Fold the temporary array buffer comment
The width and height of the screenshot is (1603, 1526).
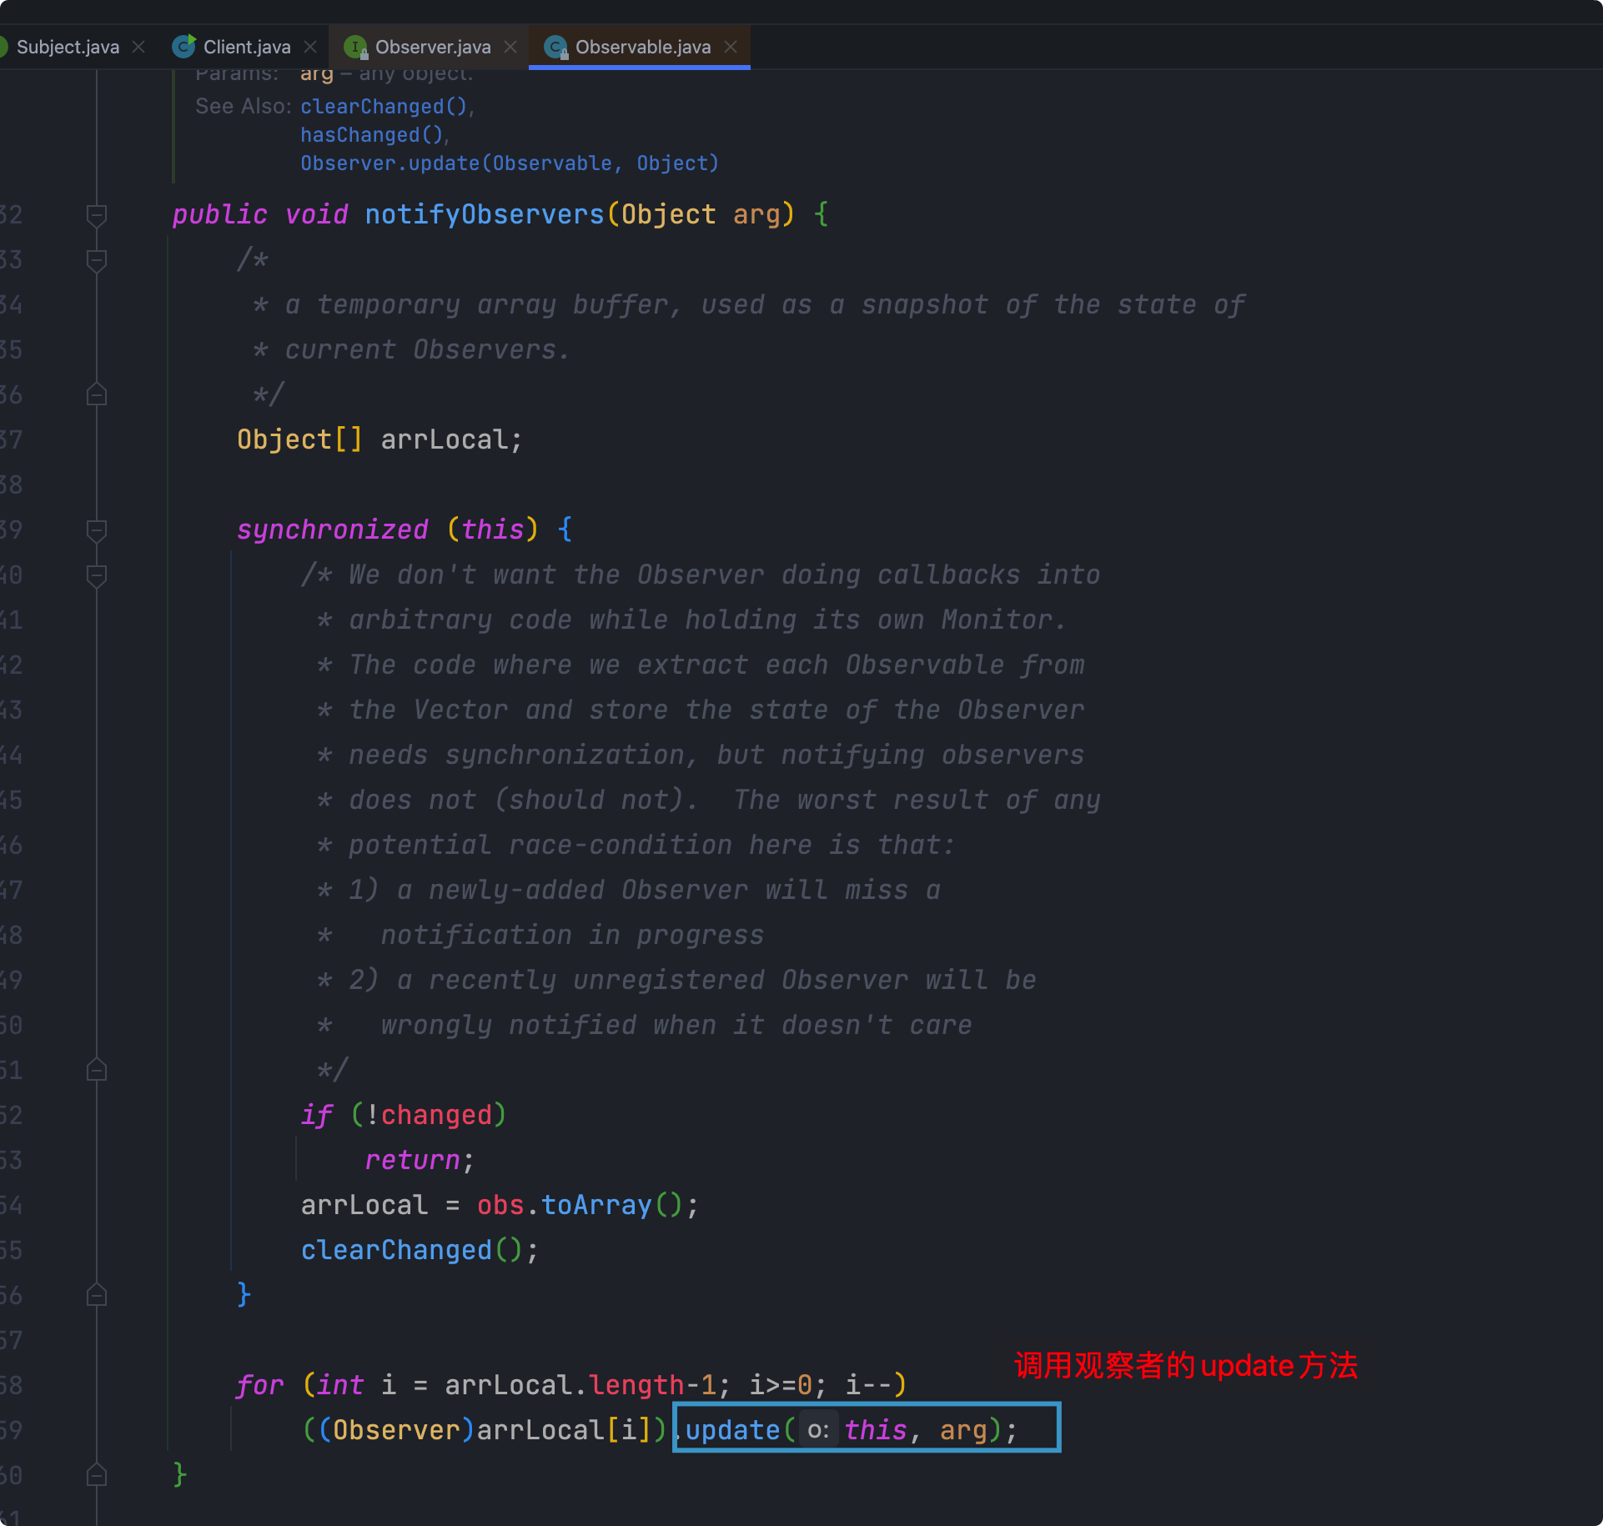97,260
